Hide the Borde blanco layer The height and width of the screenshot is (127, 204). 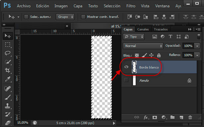(x=126, y=67)
